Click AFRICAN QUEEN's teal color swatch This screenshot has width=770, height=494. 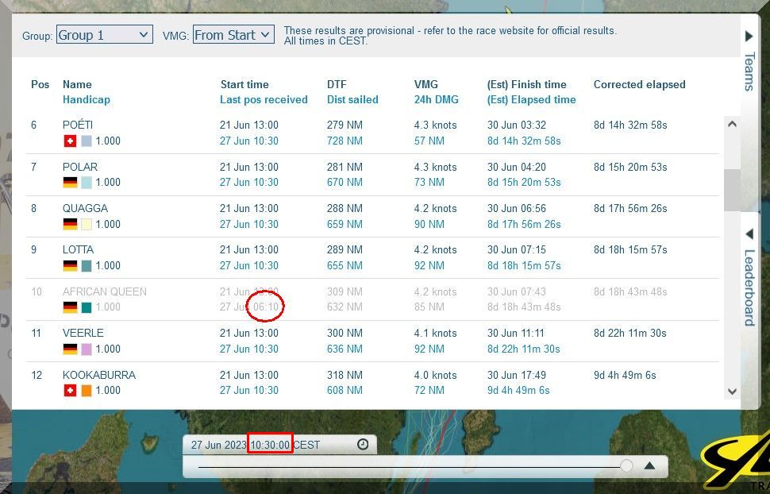87,307
